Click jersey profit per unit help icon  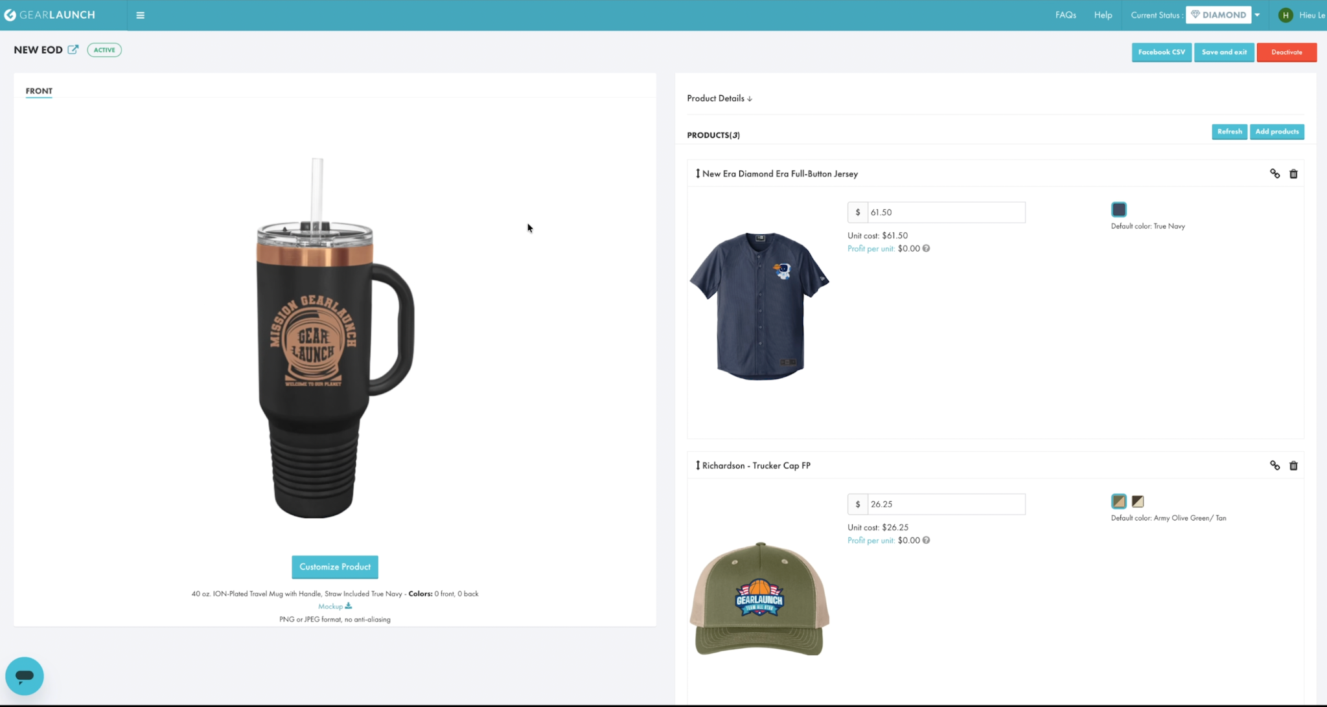(926, 249)
